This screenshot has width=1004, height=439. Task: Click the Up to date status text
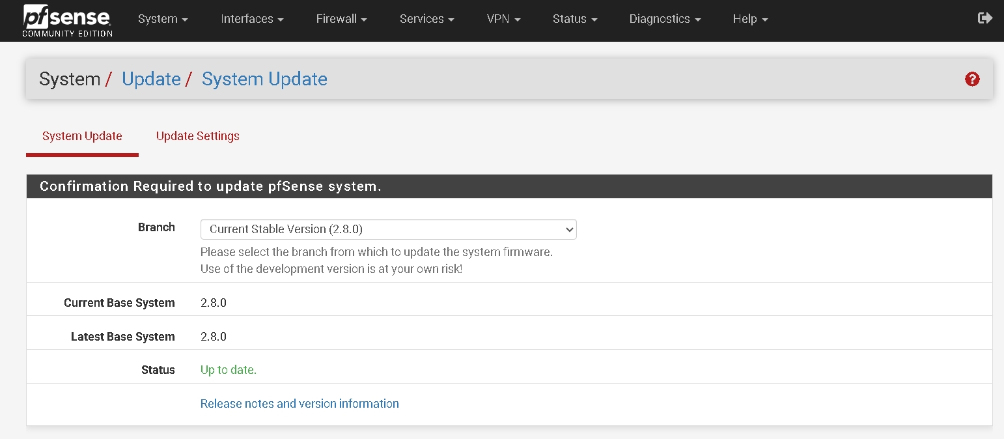229,370
